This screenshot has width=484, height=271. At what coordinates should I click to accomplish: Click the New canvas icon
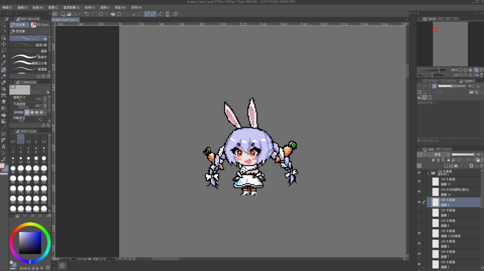[x=63, y=14]
